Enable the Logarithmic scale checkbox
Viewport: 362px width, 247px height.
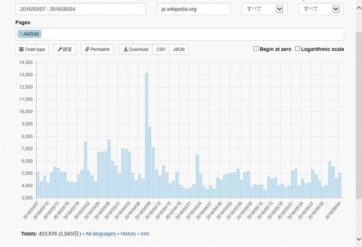tap(298, 49)
